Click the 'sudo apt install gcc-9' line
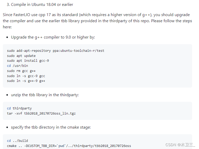 (x=28, y=61)
